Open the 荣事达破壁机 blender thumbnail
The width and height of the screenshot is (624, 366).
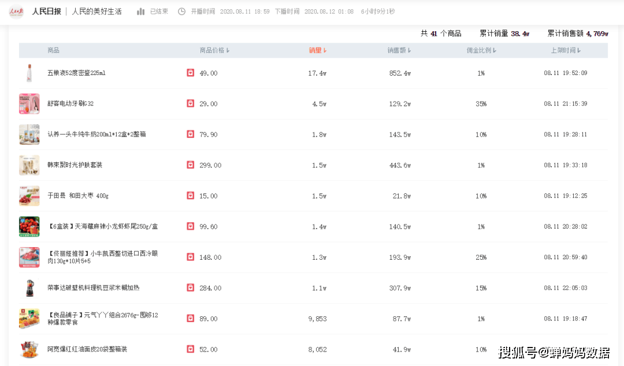(29, 288)
